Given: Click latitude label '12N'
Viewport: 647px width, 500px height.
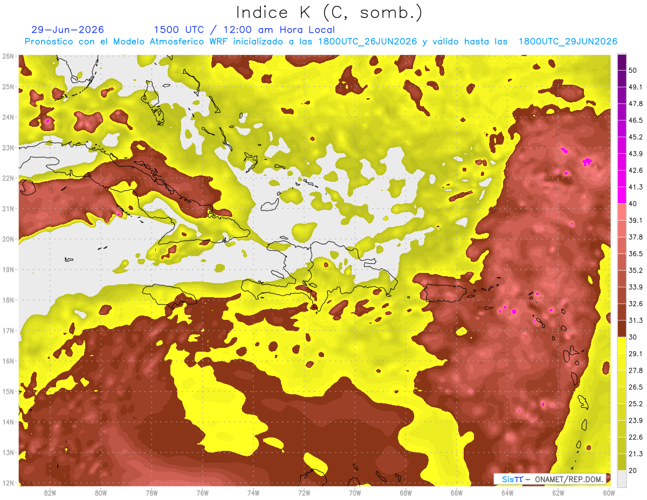Looking at the screenshot, I should click(x=9, y=483).
